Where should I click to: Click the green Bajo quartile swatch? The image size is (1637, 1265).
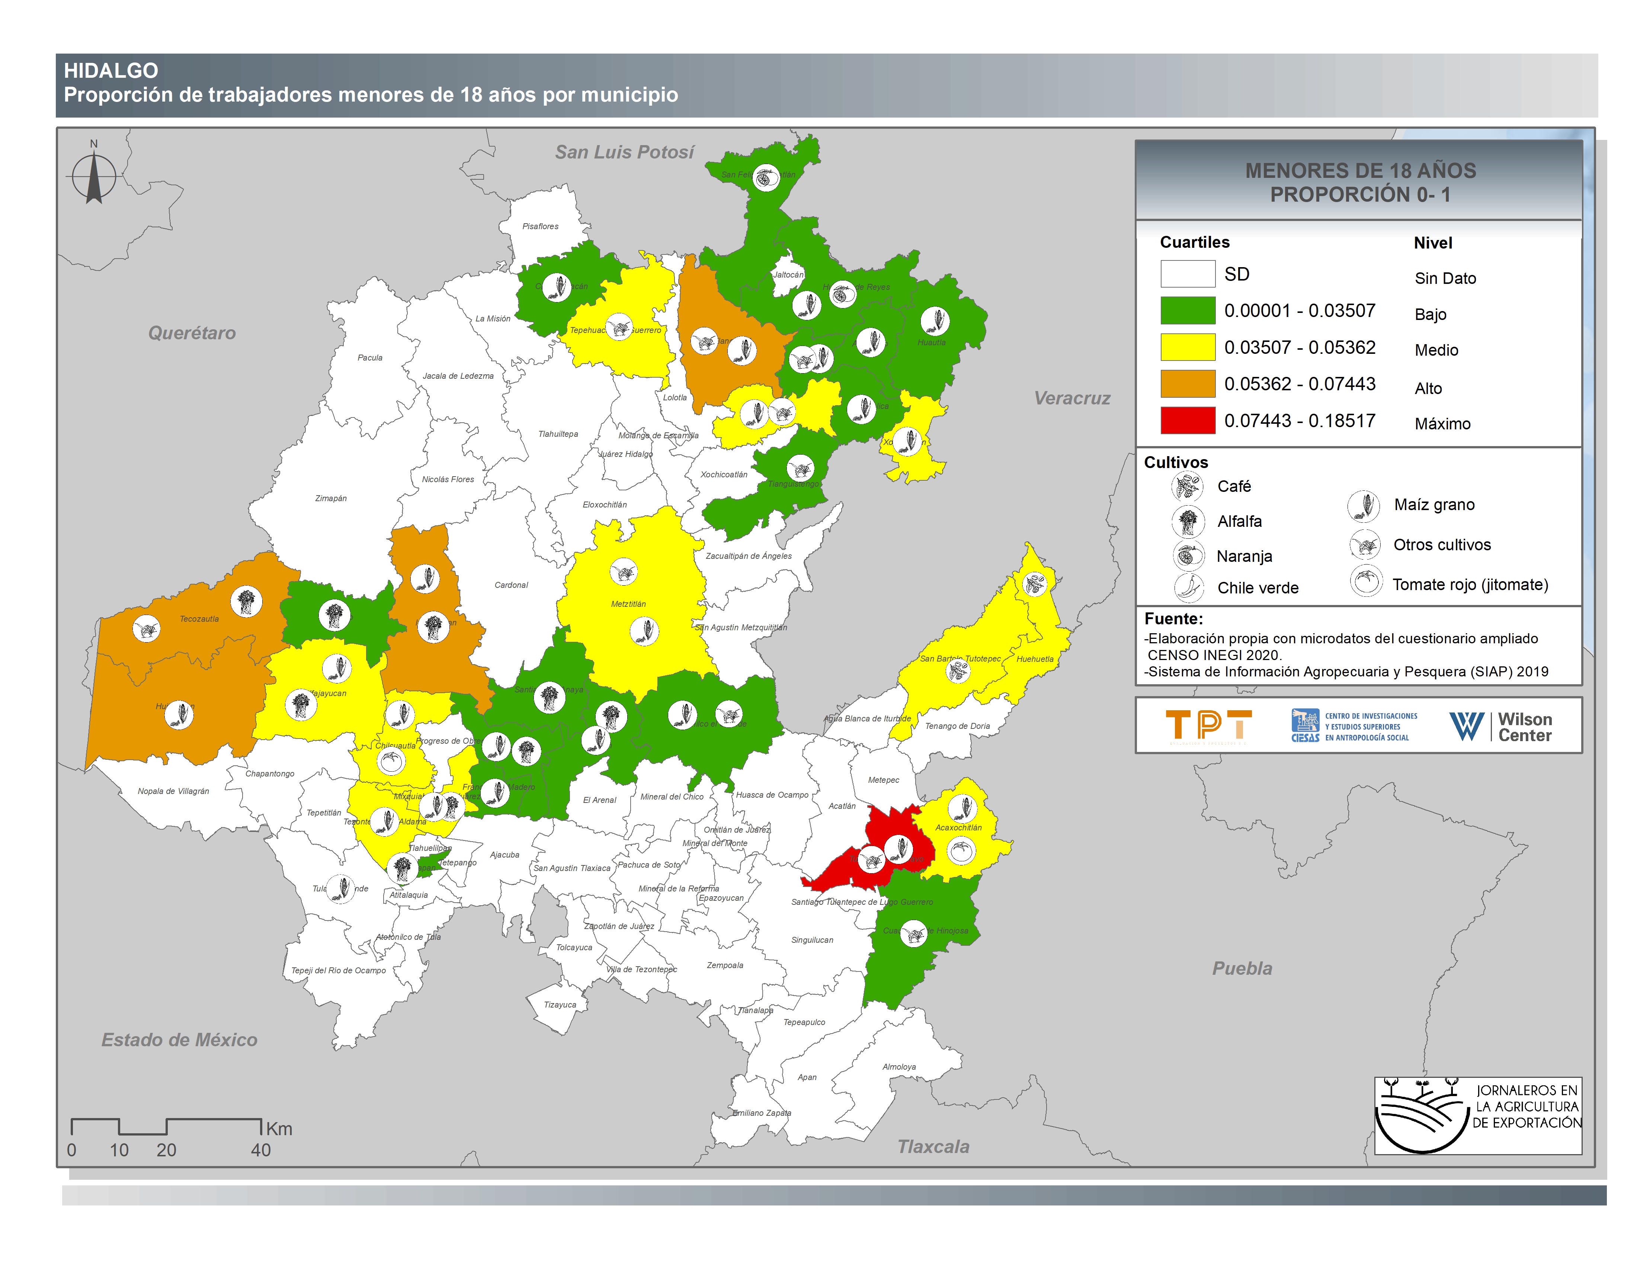point(1187,310)
